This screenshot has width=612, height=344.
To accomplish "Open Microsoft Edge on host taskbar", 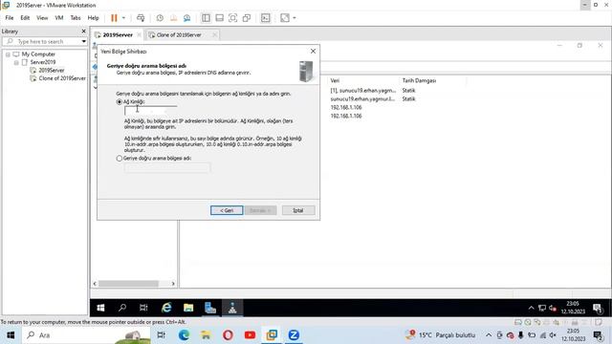I will point(184,335).
